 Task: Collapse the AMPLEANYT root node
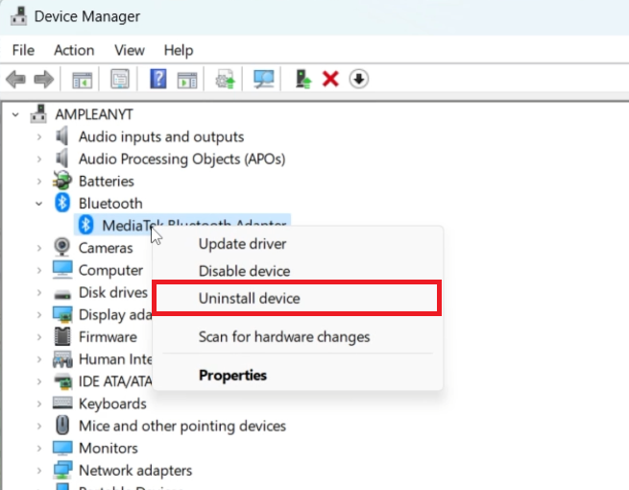[16, 114]
